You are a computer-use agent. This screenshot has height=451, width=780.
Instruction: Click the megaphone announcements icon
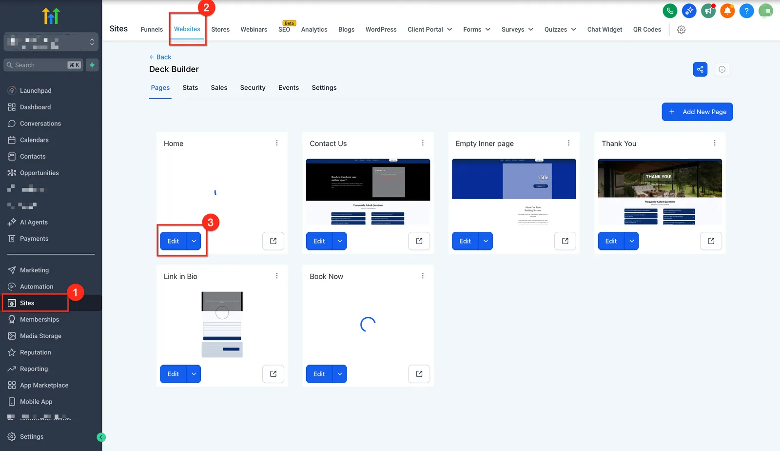tap(708, 11)
